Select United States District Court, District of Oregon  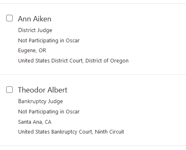point(73,61)
